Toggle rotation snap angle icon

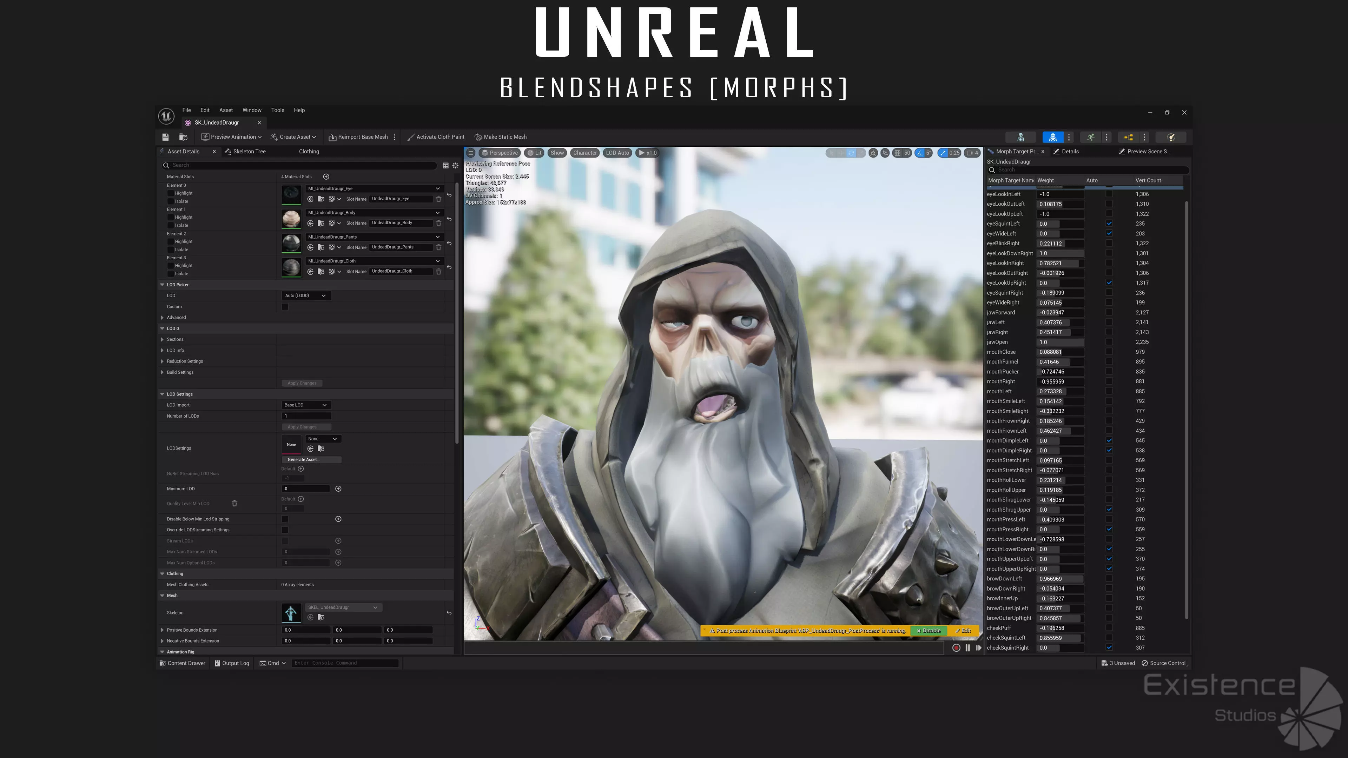click(919, 153)
